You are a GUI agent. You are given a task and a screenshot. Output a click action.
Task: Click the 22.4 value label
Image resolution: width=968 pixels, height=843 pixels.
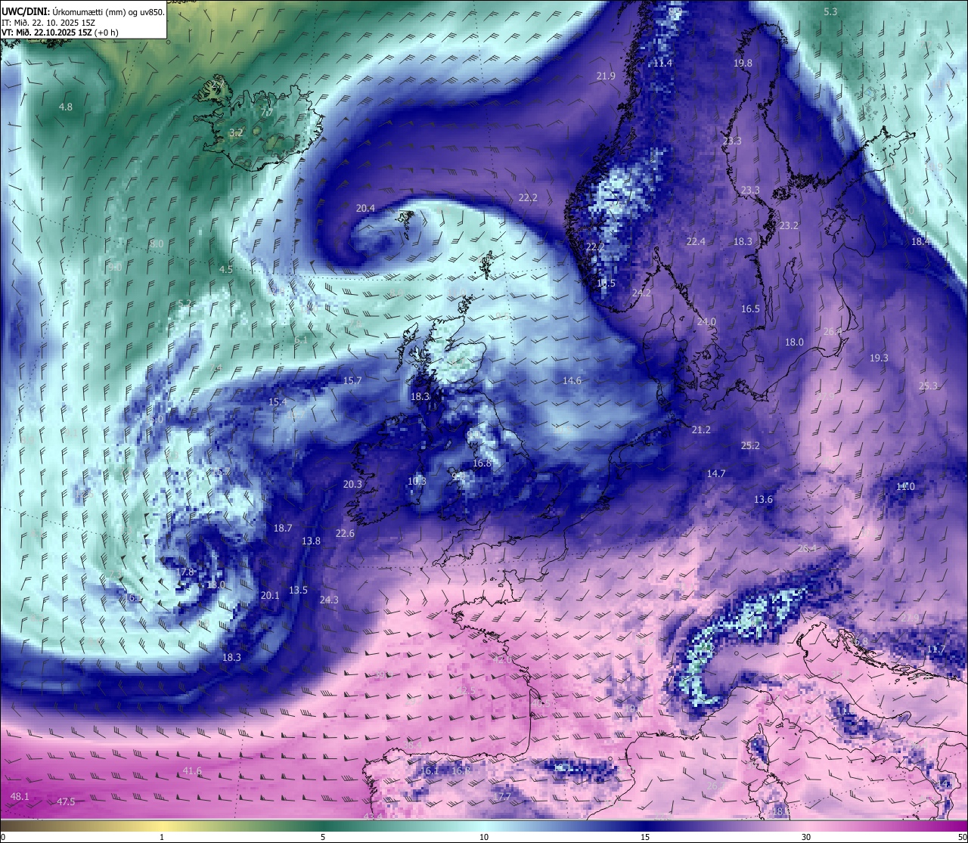click(x=696, y=242)
